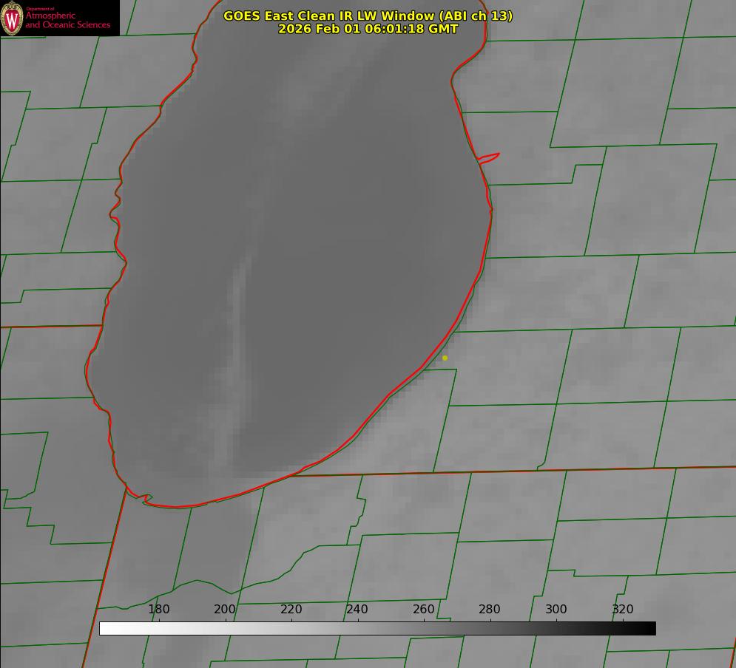Click the colorbar label '320'
Image resolution: width=736 pixels, height=668 pixels.
point(623,609)
